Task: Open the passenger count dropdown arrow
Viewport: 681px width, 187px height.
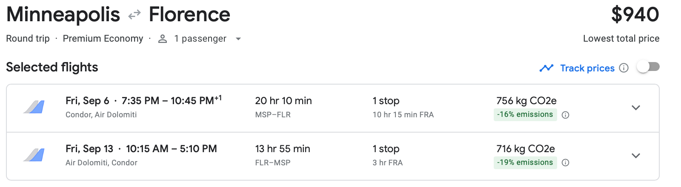Action: [x=238, y=39]
